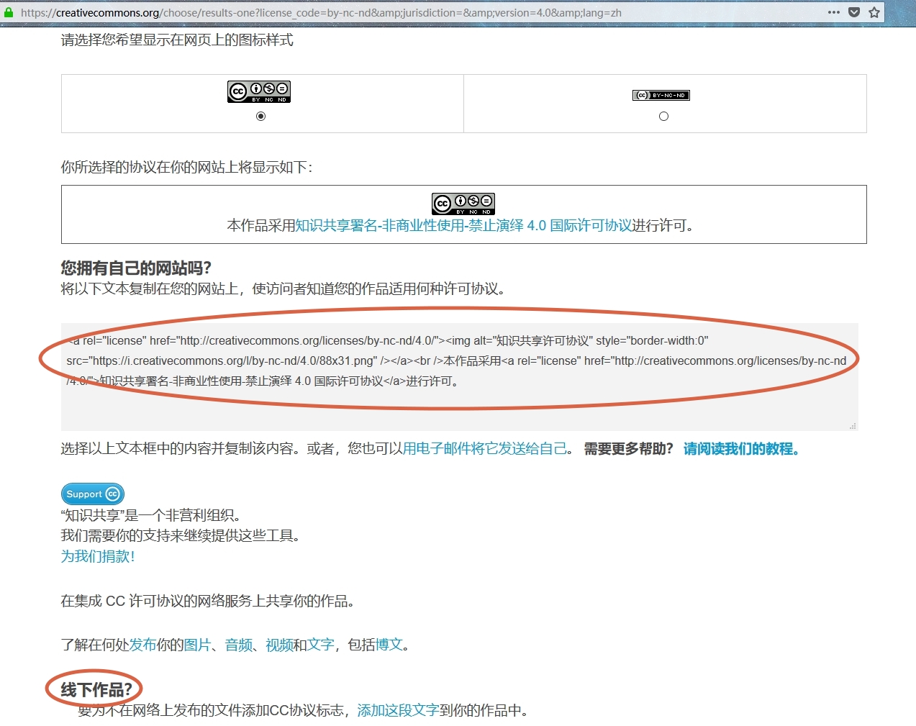Image resolution: width=916 pixels, height=726 pixels.
Task: Follow the 文字 link
Action: click(320, 645)
